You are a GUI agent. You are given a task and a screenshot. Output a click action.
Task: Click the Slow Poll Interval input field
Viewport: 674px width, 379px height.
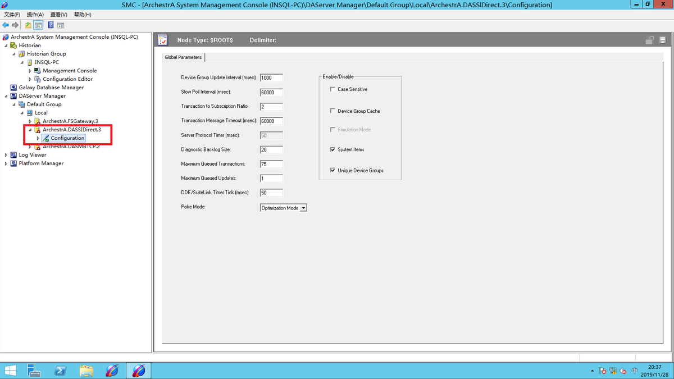tap(271, 92)
